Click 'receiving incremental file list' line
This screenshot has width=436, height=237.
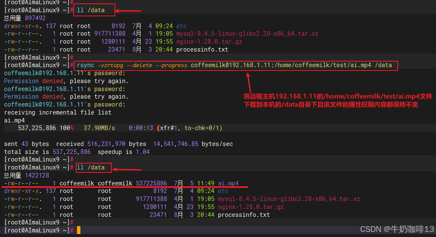click(58, 112)
